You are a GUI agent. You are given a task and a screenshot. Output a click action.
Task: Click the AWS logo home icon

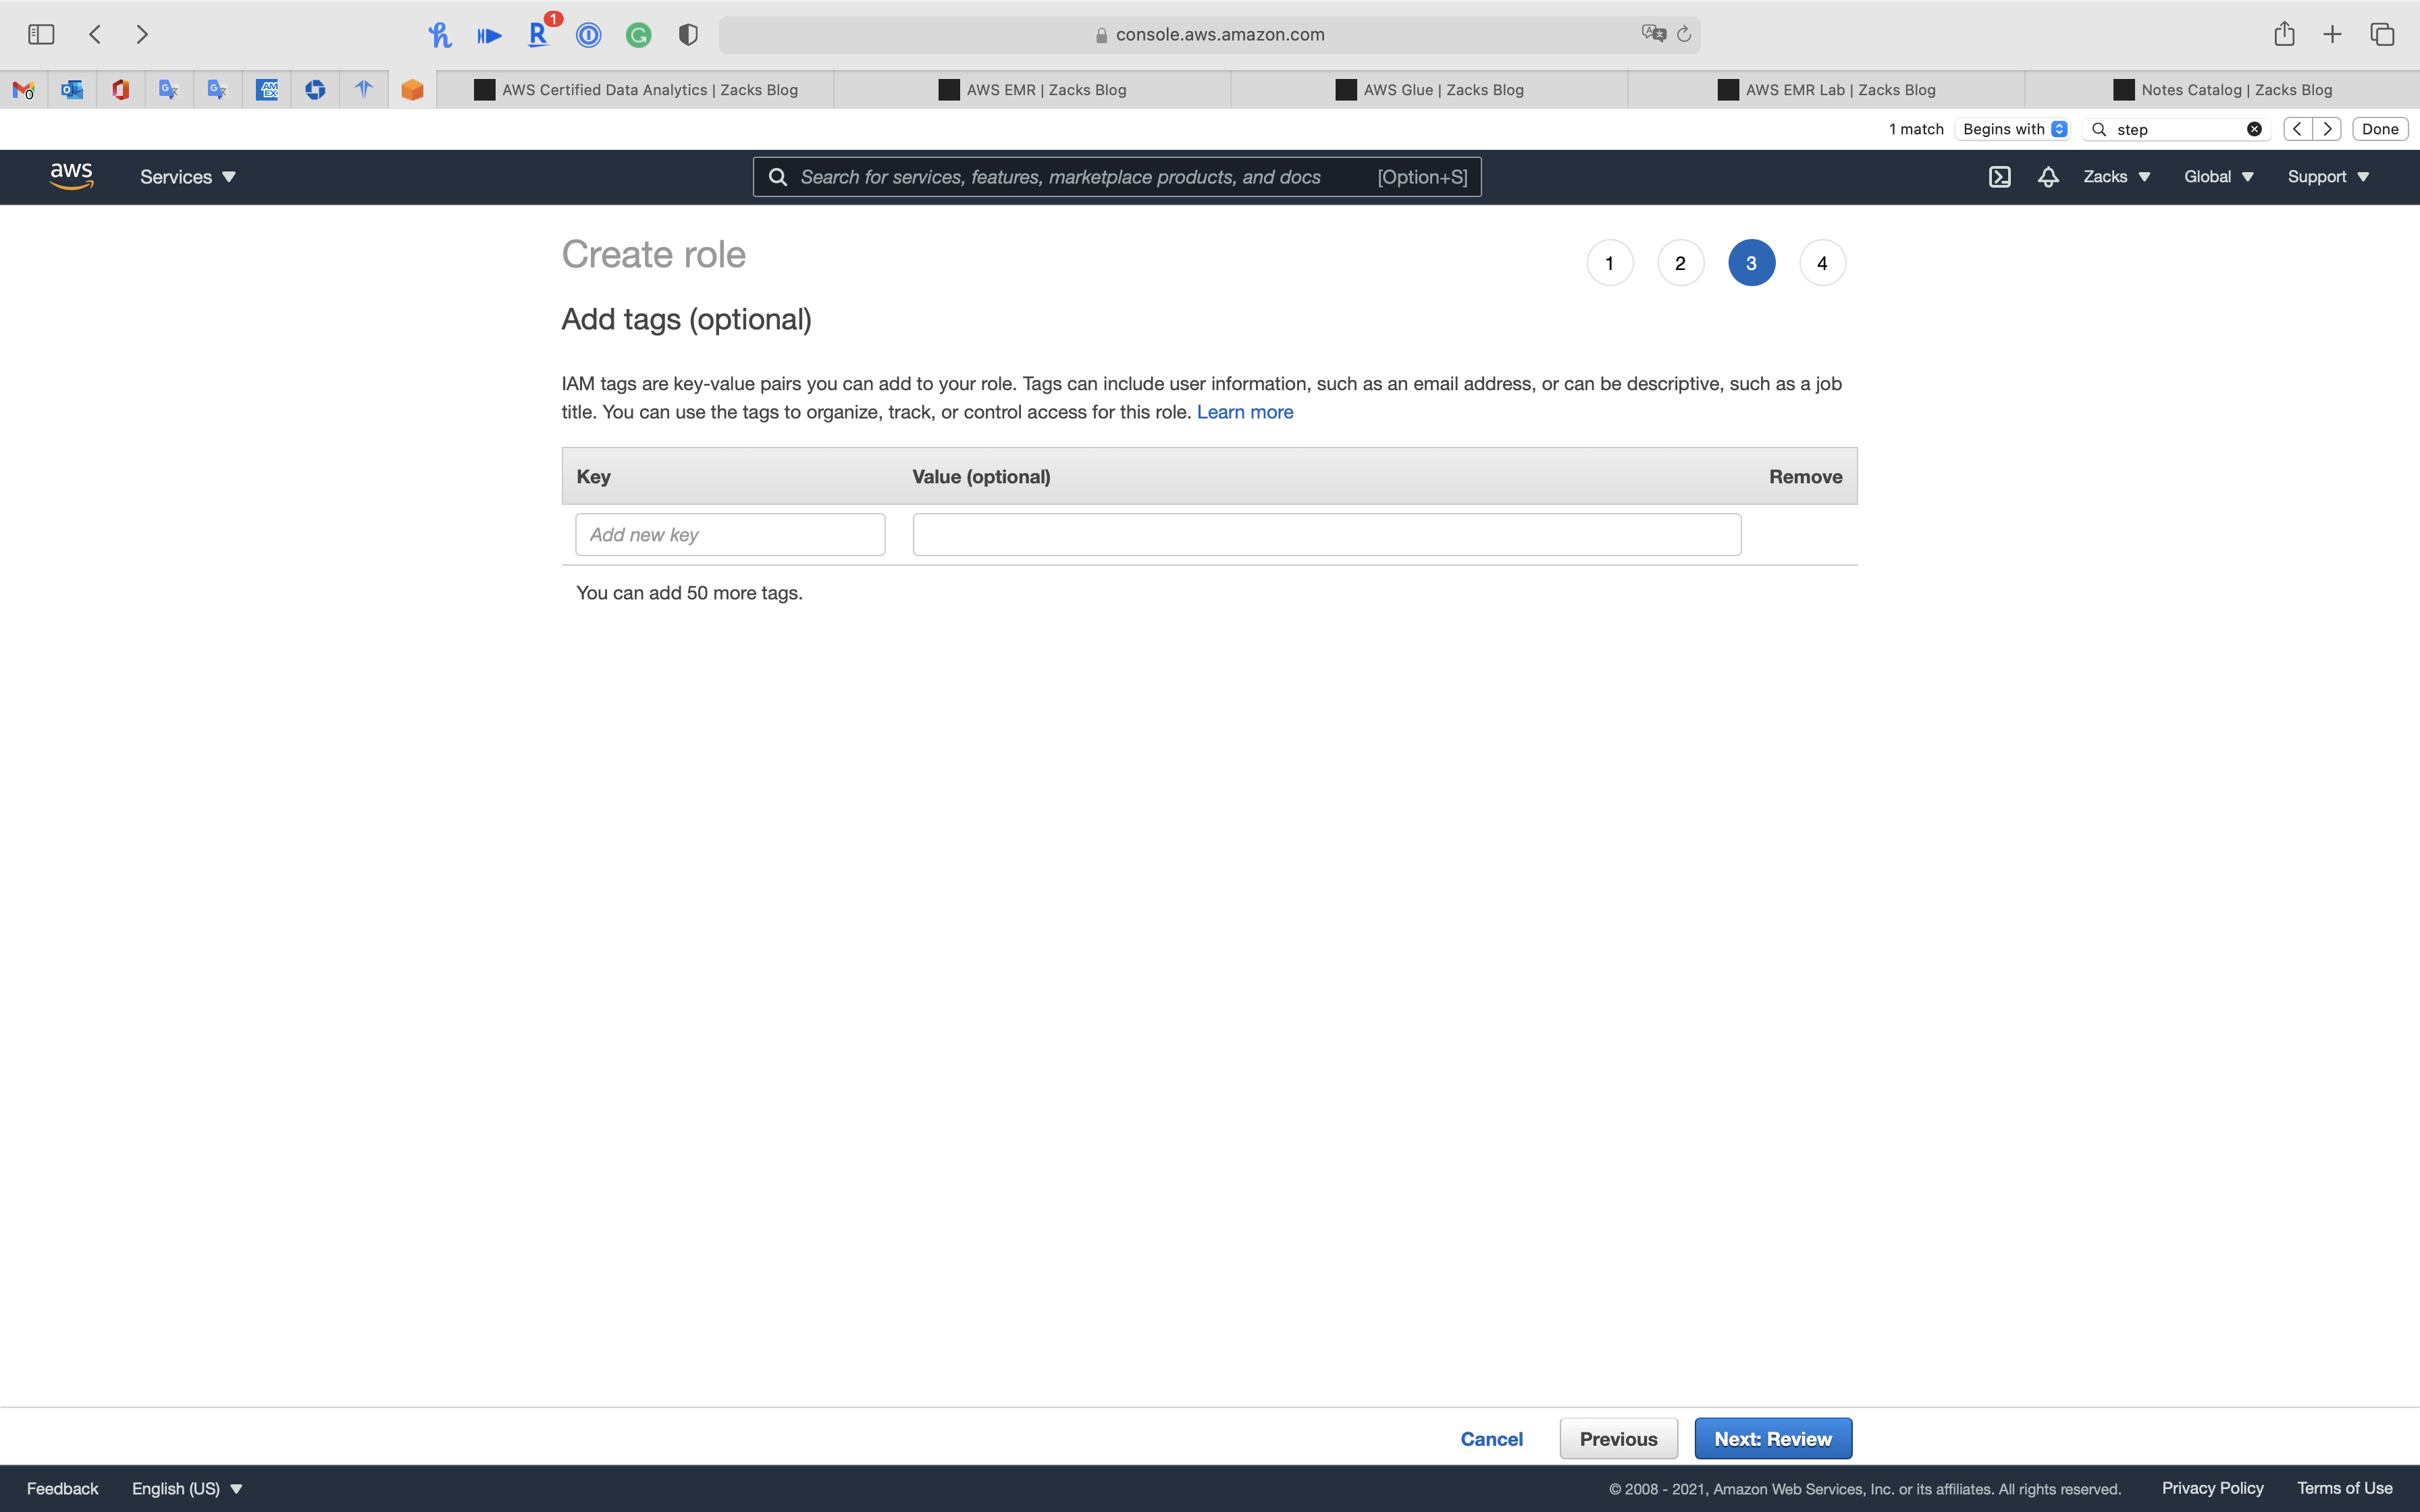coord(71,176)
